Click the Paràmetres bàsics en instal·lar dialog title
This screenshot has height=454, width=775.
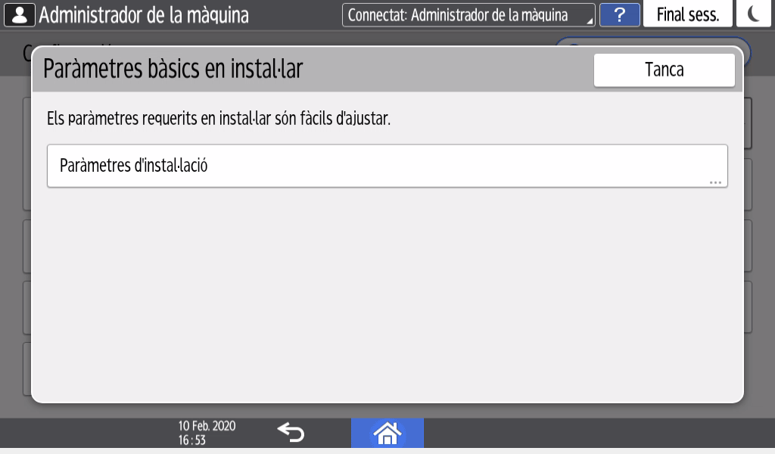(x=173, y=69)
